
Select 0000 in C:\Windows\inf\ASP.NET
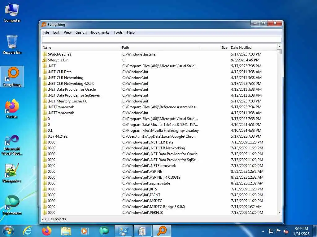click(x=159, y=172)
